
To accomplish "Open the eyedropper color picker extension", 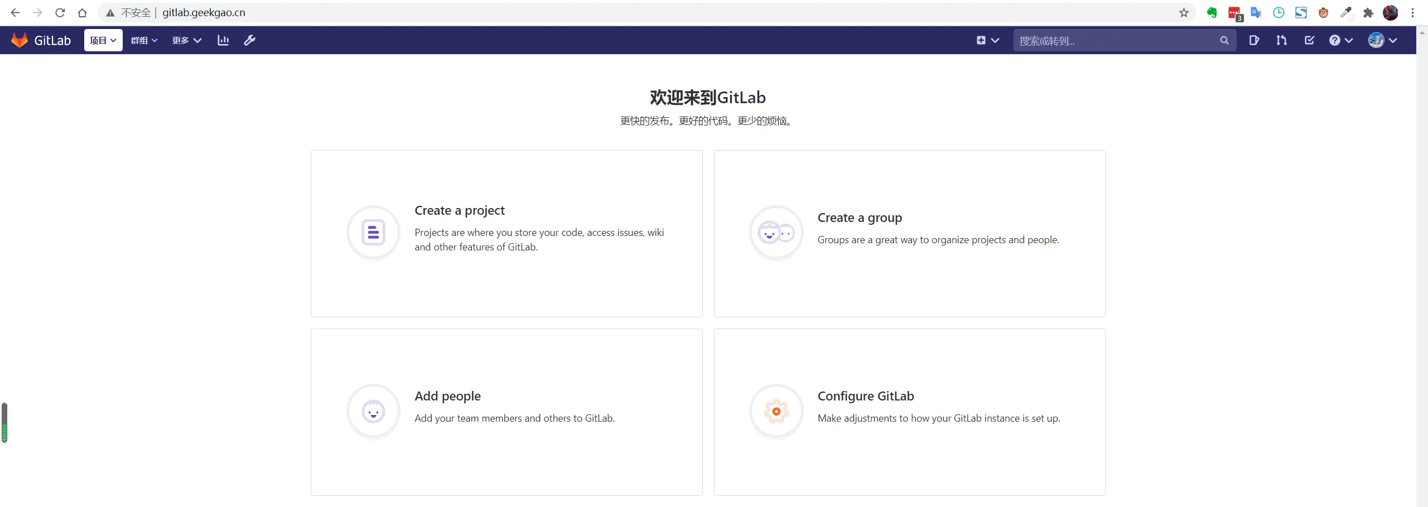I will coord(1346,12).
